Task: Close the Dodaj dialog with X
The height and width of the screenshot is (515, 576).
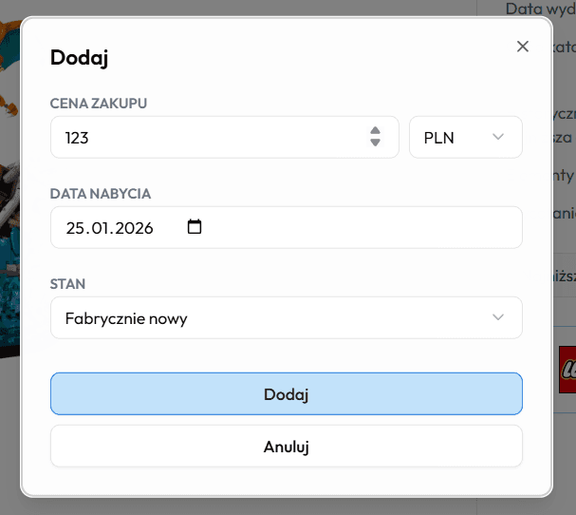Action: [522, 47]
